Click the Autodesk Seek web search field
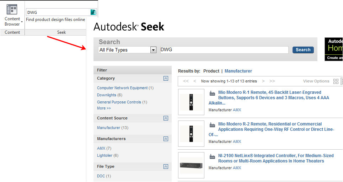Screen dimensions: 343x182 224,50
